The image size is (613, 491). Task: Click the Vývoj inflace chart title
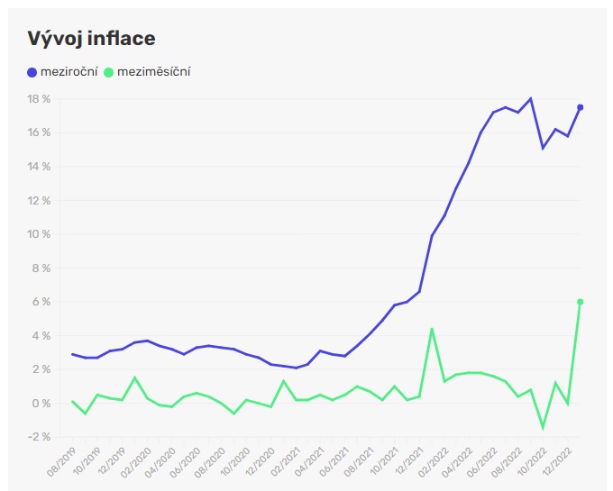click(x=91, y=38)
